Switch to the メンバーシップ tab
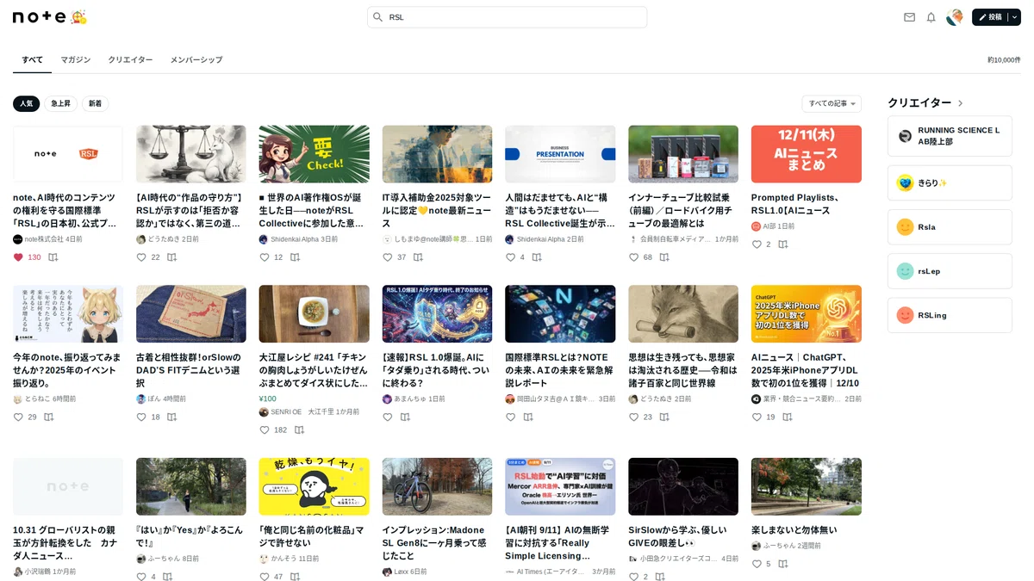 click(x=196, y=59)
